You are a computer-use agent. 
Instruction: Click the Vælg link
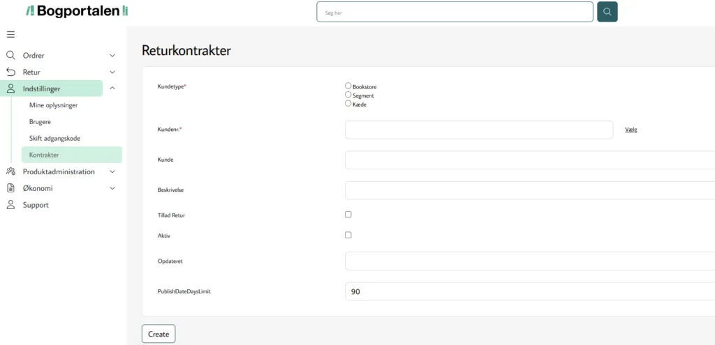[631, 130]
